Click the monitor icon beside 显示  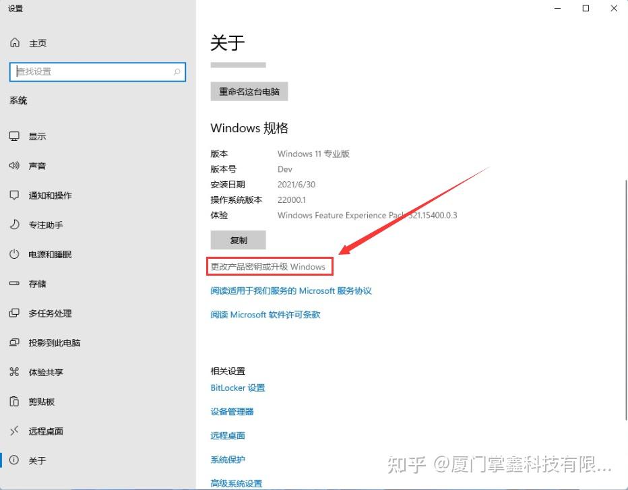tap(14, 136)
